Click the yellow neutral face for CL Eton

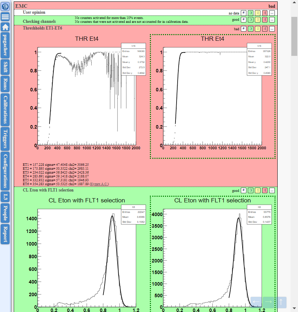258,190
